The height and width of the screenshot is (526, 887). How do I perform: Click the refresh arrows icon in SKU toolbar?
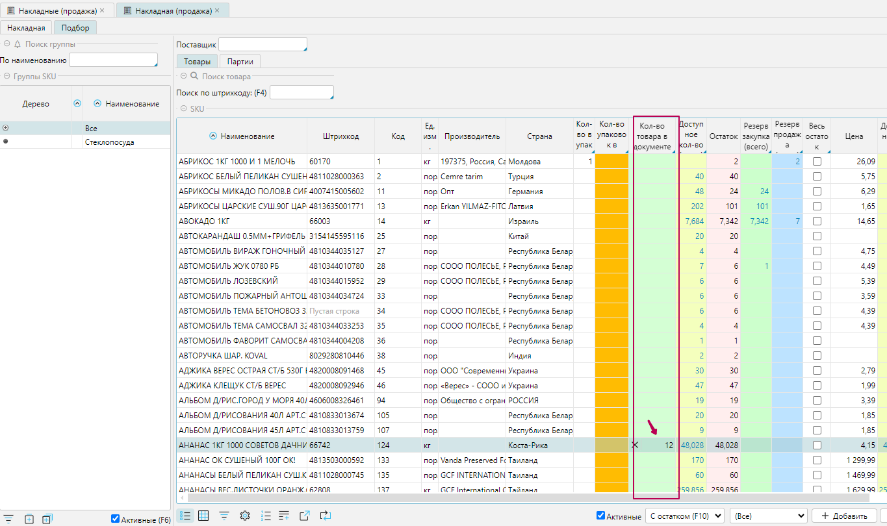click(x=326, y=516)
